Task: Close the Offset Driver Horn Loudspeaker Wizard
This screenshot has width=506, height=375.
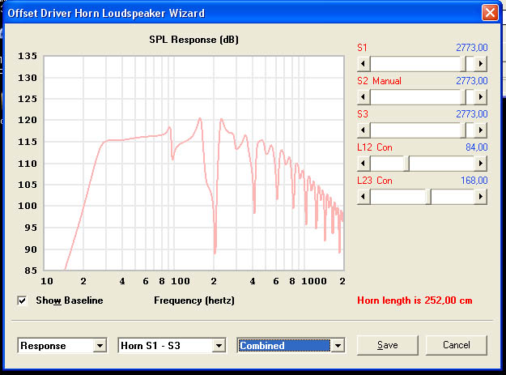Action: click(x=490, y=13)
